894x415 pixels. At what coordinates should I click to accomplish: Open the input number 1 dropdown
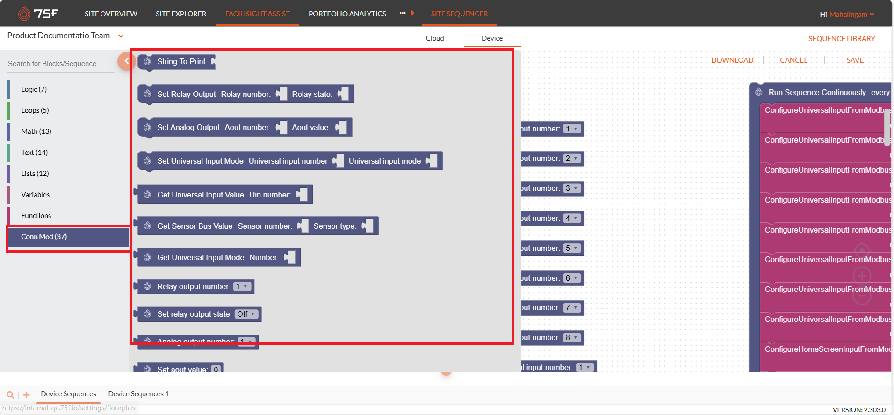point(572,129)
